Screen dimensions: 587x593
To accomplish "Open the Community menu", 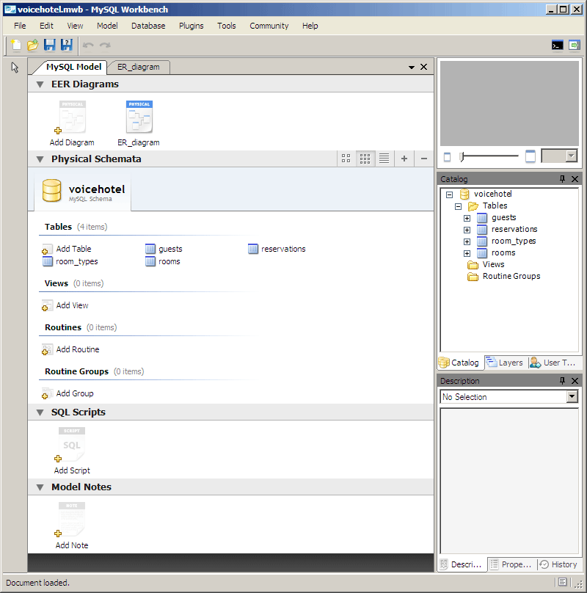I will tap(269, 26).
